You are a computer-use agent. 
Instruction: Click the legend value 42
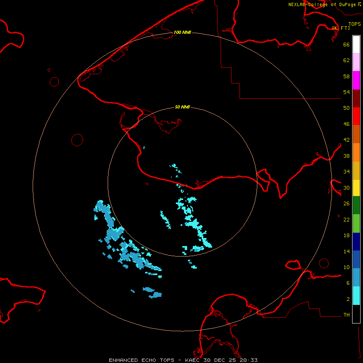(x=346, y=140)
